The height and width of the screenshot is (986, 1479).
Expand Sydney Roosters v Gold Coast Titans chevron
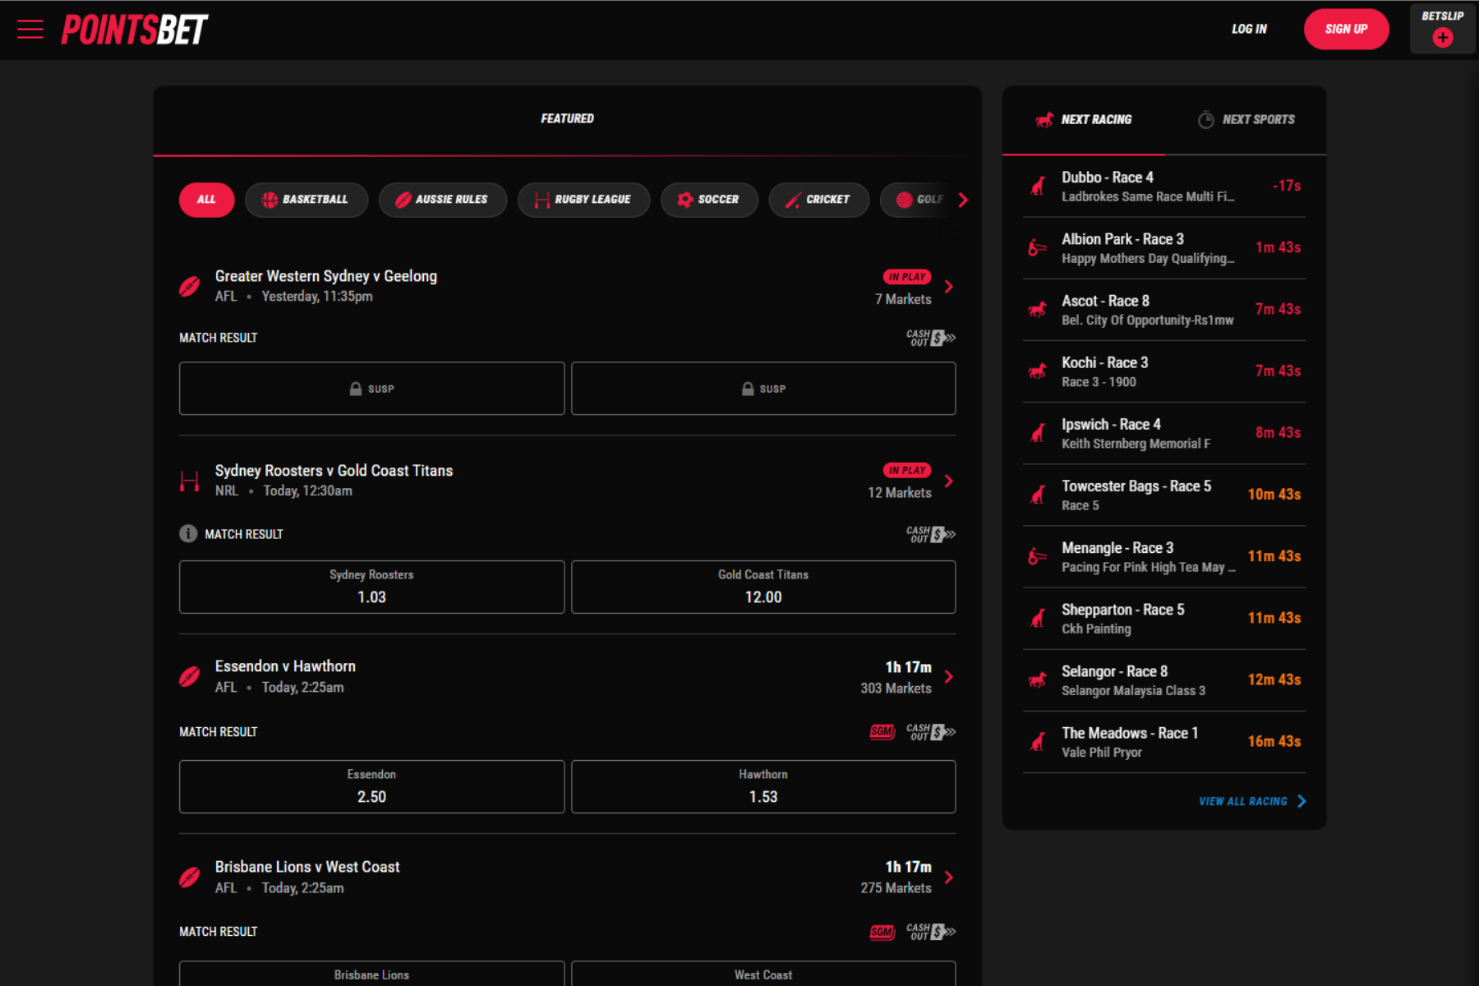tap(949, 481)
